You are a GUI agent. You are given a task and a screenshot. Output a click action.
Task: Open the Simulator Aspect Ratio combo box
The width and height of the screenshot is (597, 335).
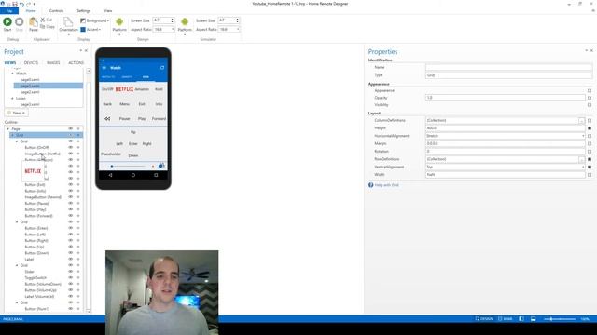click(x=229, y=29)
